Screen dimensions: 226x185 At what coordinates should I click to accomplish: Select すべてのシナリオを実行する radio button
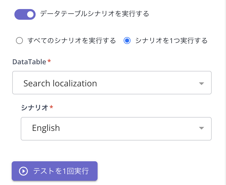click(x=19, y=41)
